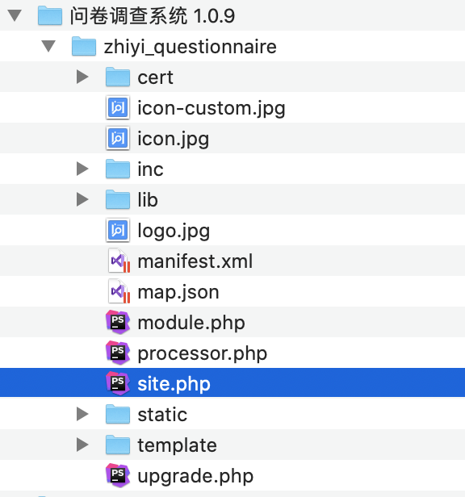465x497 pixels.
Task: Collapse the 问卷调查系统 1.0.9 folder
Action: [x=15, y=15]
